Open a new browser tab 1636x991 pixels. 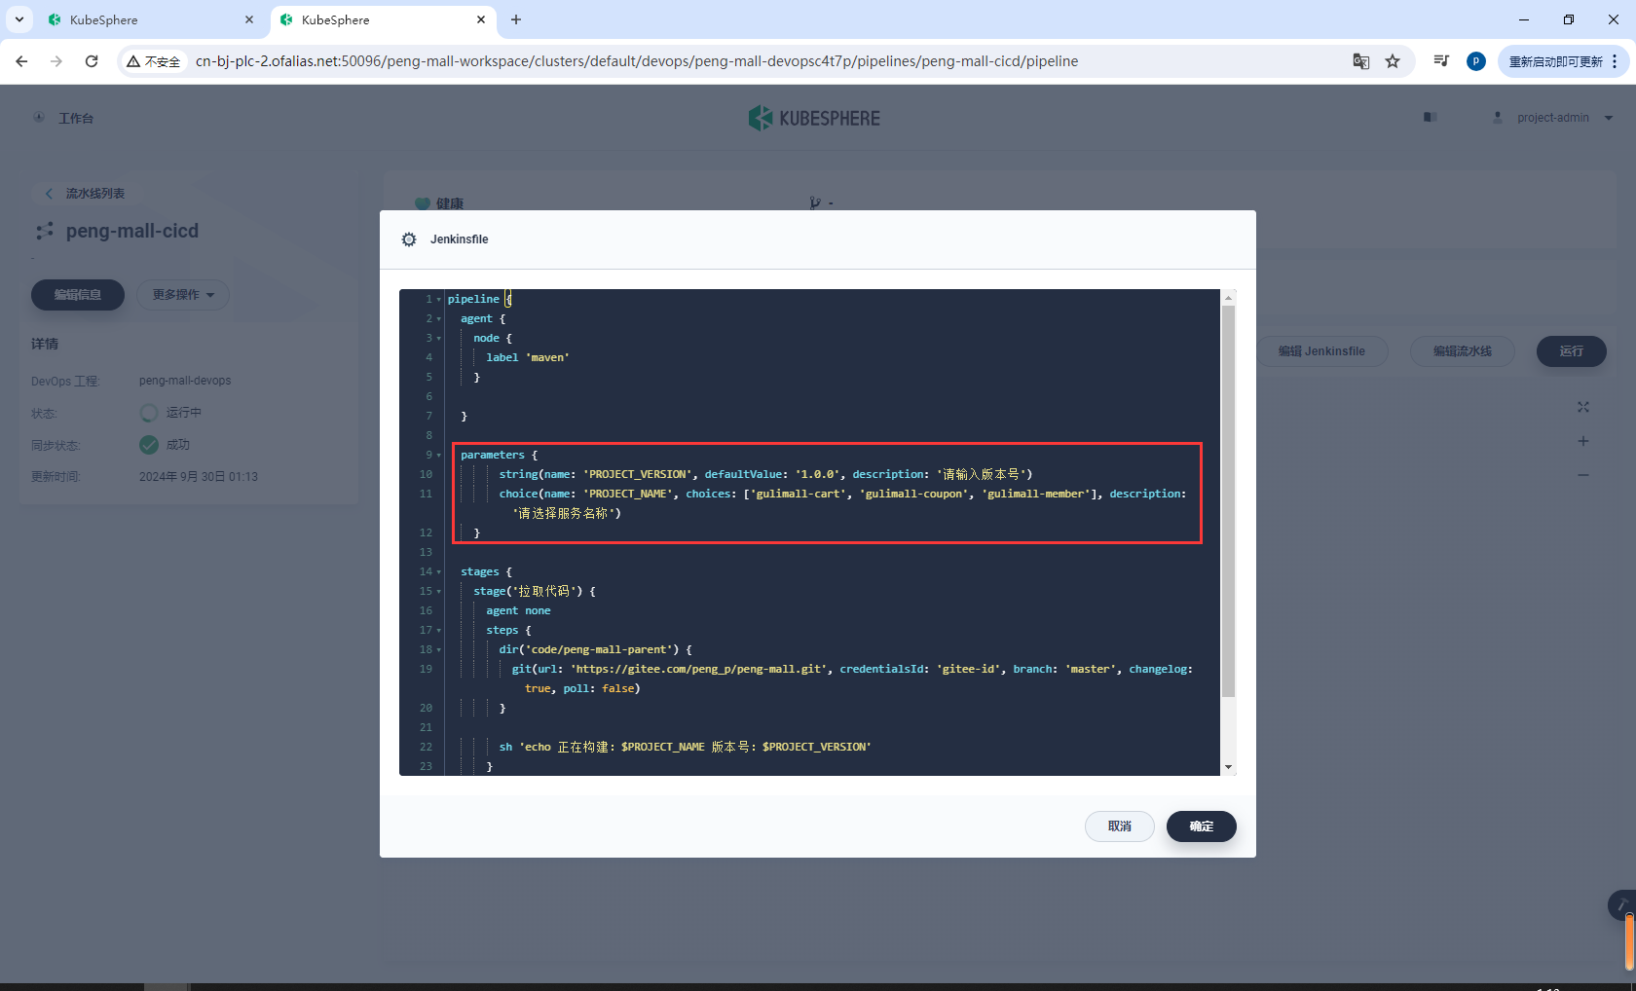pos(516,19)
